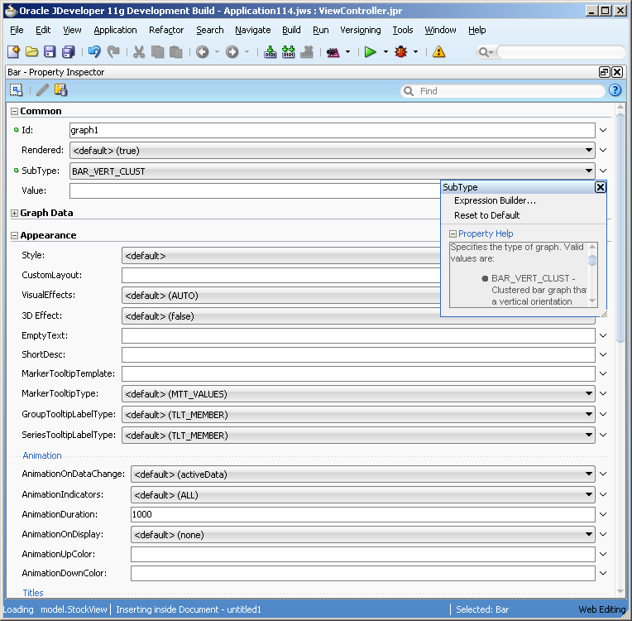Click the main toolbar search box
The height and width of the screenshot is (621, 632).
(x=561, y=51)
